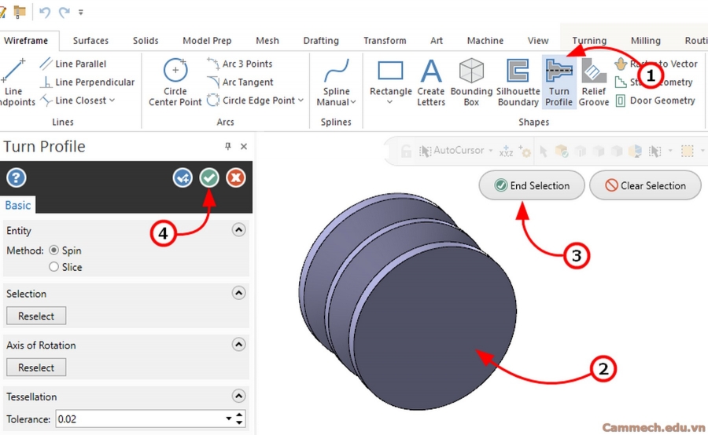Switch to the Transform tab
The height and width of the screenshot is (435, 708).
click(385, 41)
